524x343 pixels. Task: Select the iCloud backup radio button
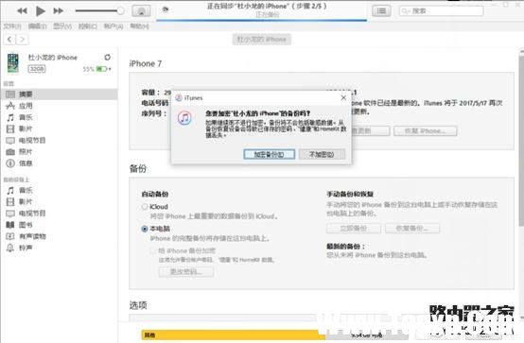pyautogui.click(x=145, y=207)
